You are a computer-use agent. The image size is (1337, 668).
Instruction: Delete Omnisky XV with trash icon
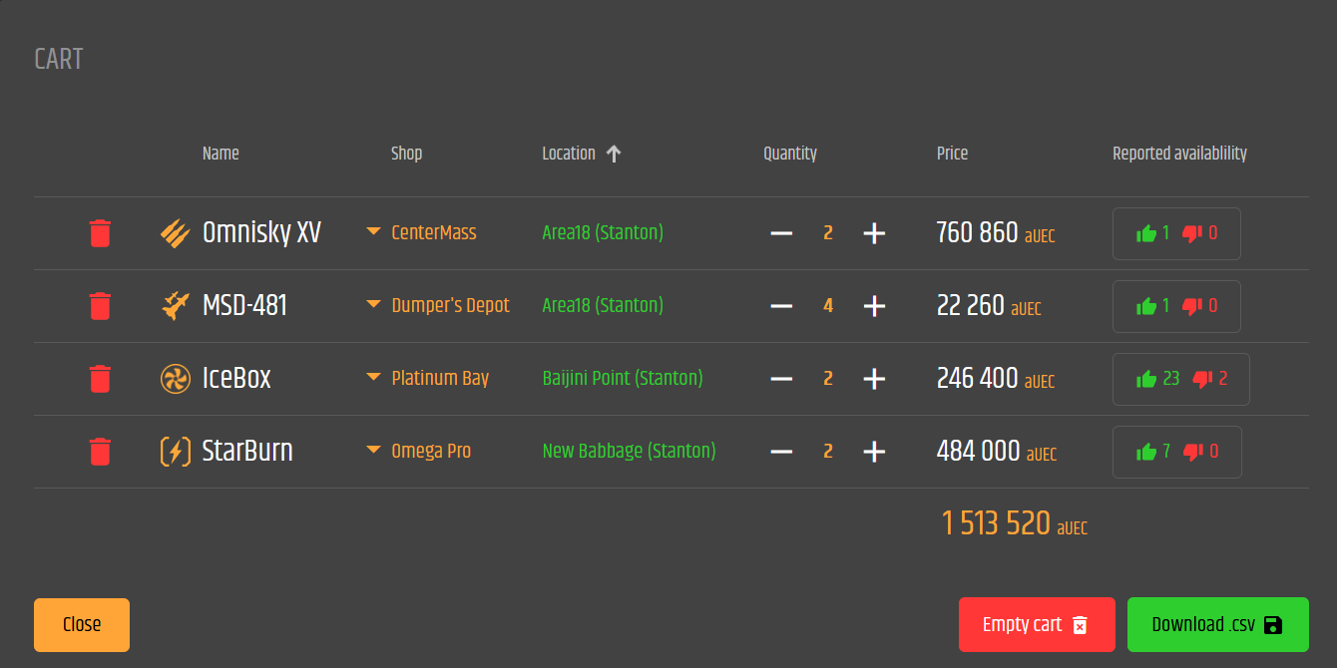click(x=100, y=233)
